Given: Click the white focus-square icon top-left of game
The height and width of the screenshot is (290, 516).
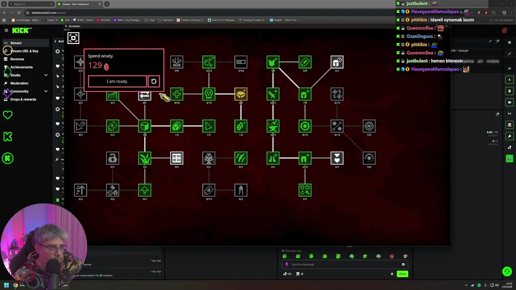Looking at the screenshot, I should point(73,38).
